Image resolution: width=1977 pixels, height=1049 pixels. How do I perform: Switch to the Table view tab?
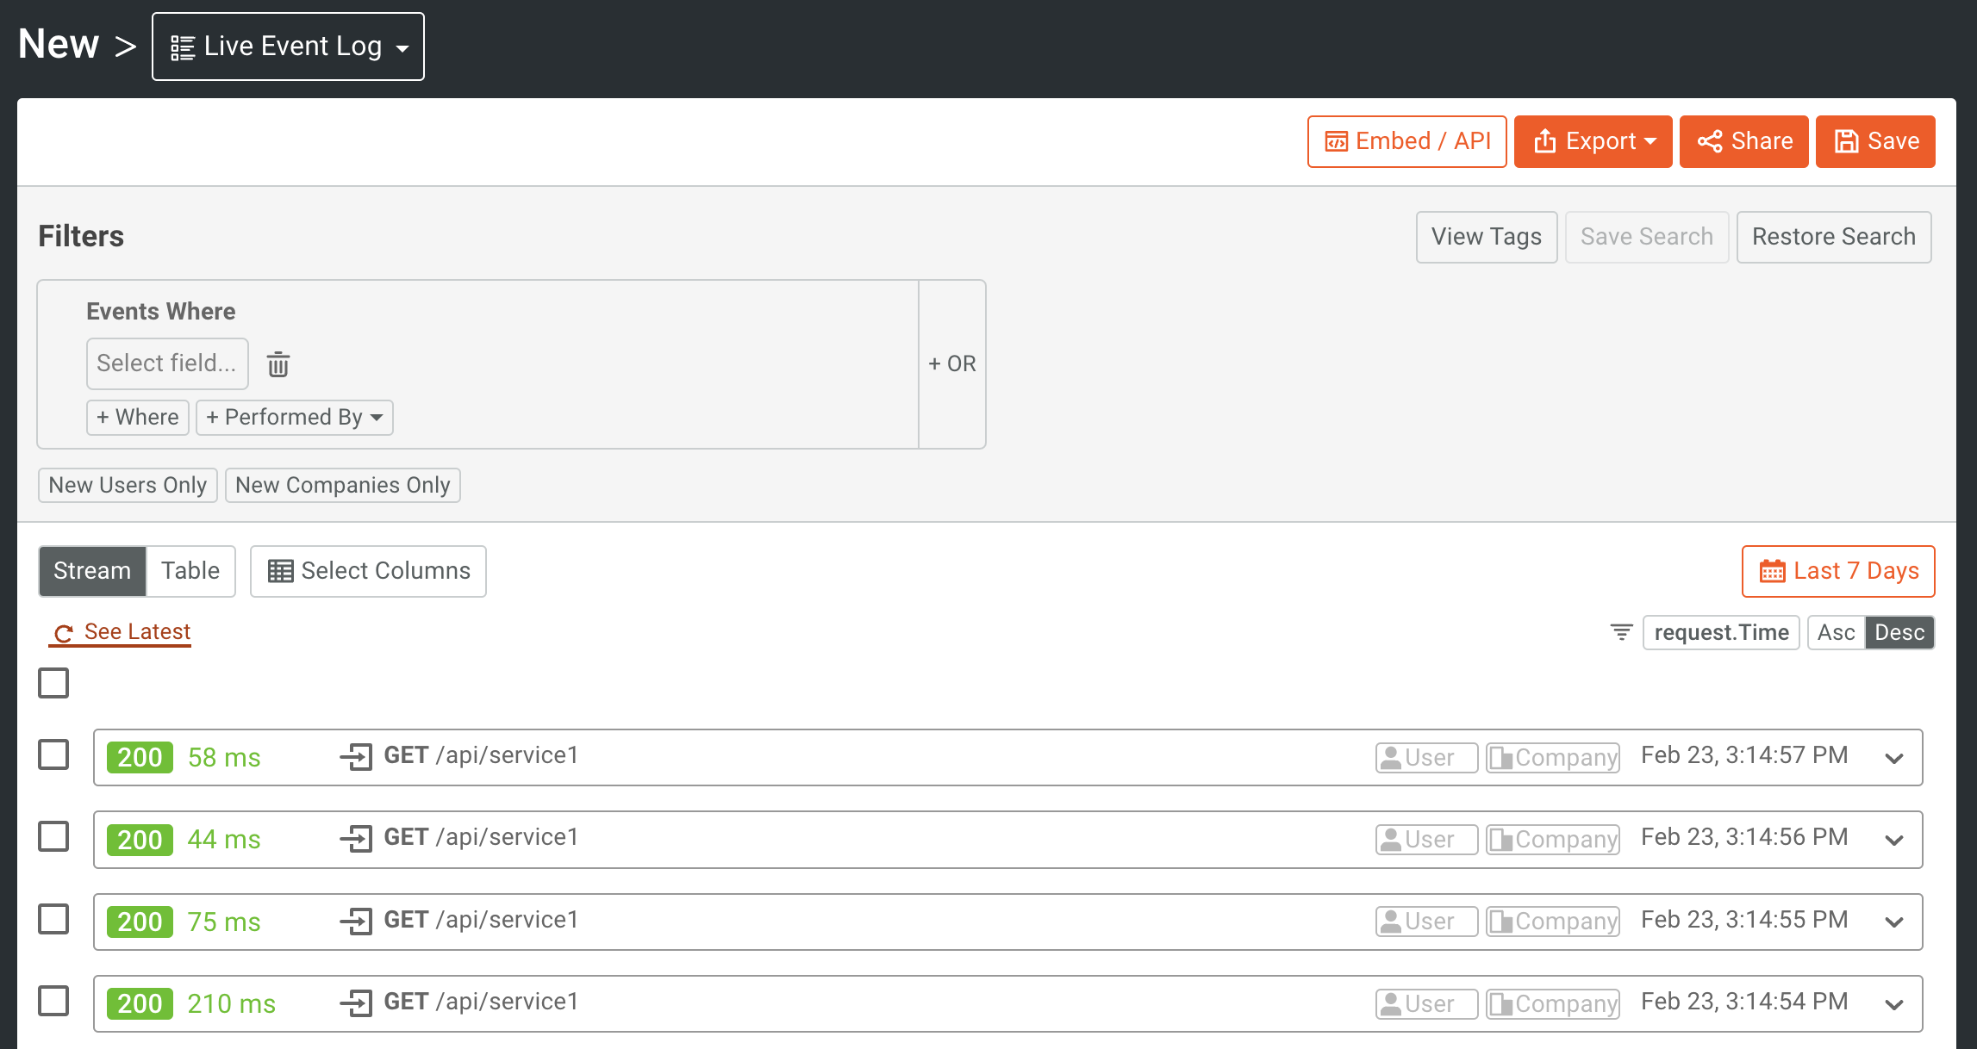(190, 571)
